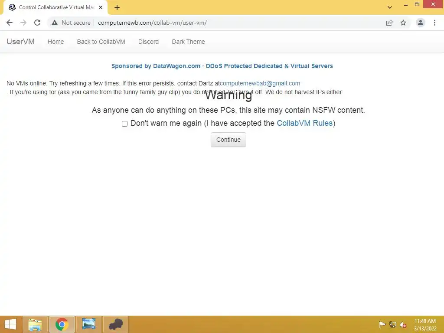The height and width of the screenshot is (333, 444).
Task: Click the computernewbab@gmail.com email link
Action: coord(260,83)
